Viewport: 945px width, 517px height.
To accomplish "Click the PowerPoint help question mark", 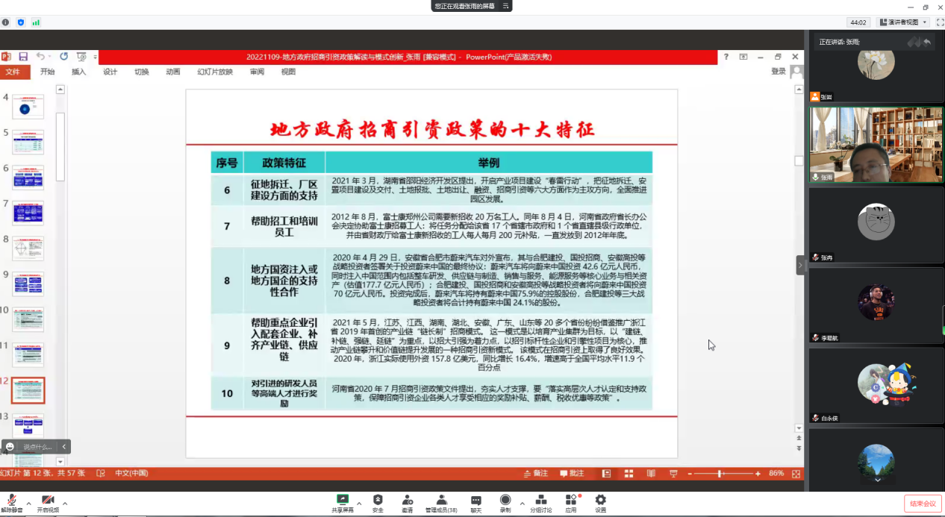I will [726, 57].
